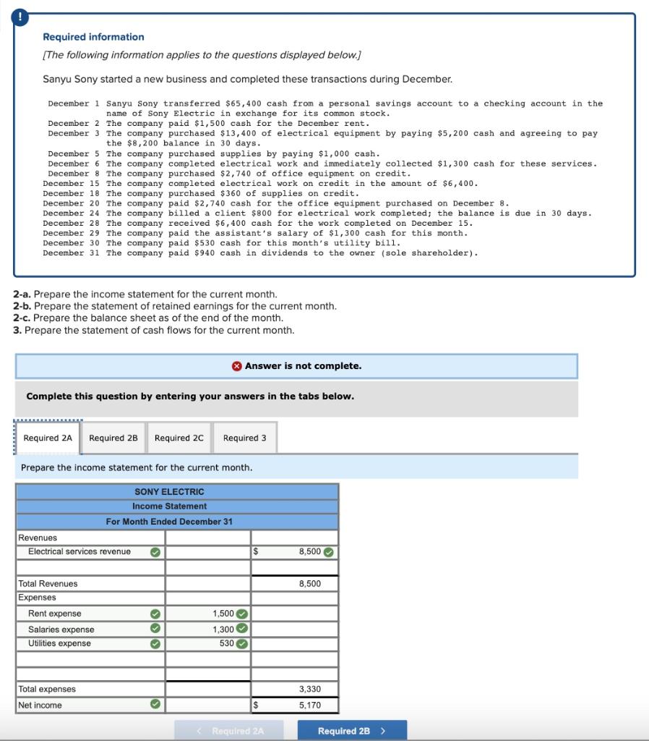This screenshot has width=649, height=741.
Task: Click the Electrical services revenue dropdown cell
Action: (90, 552)
